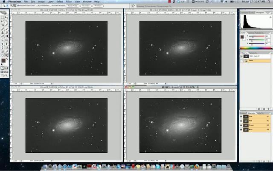The width and height of the screenshot is (273, 171).
Task: Open Zoom tool preset picker dropdown
Action: tap(7, 6)
